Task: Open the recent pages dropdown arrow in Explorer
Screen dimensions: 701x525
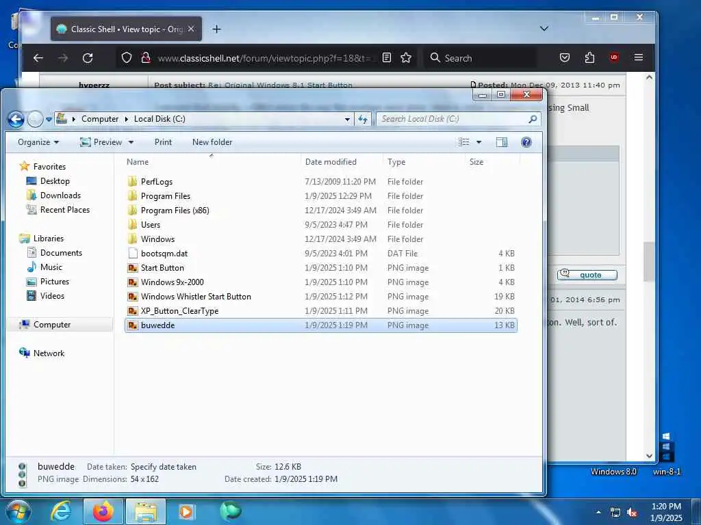Action: click(49, 120)
